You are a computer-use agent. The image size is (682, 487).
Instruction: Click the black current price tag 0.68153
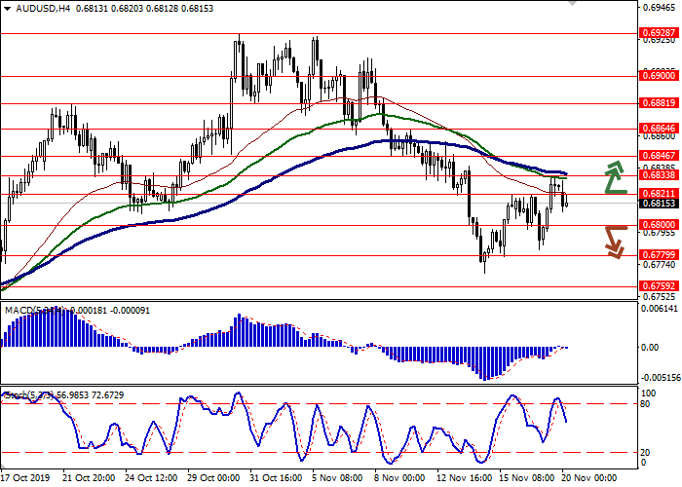click(658, 204)
